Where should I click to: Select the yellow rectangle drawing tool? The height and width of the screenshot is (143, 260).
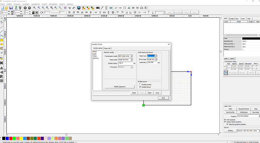point(2,40)
